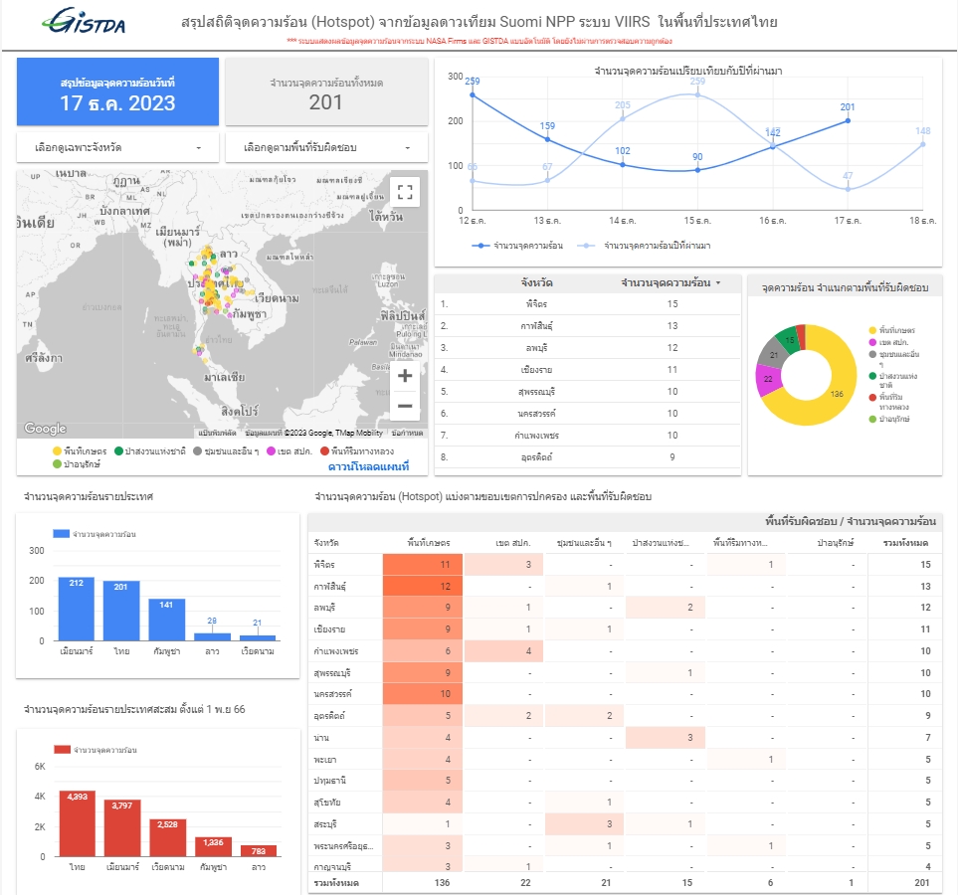Open the เลือกดูตามพื้นที่รับผิดชอบ dropdown
The image size is (958, 895).
[x=326, y=148]
